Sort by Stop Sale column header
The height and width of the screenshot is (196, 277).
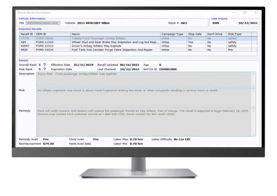click(x=196, y=34)
